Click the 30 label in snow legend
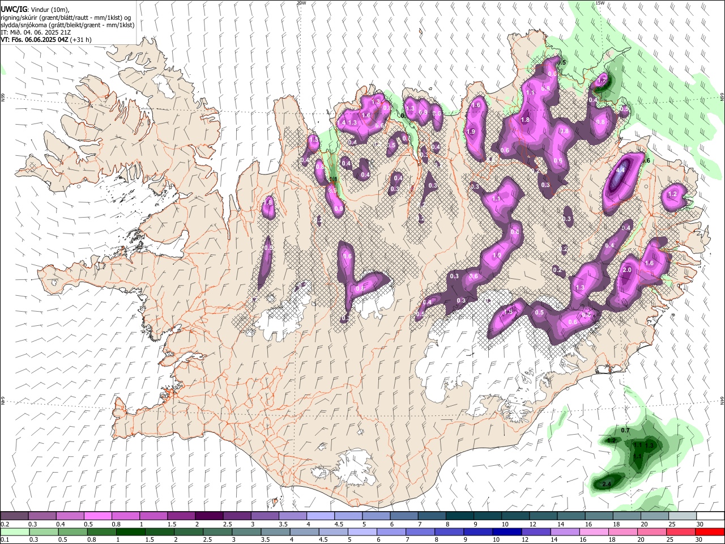725x544 pixels. pyautogui.click(x=700, y=524)
